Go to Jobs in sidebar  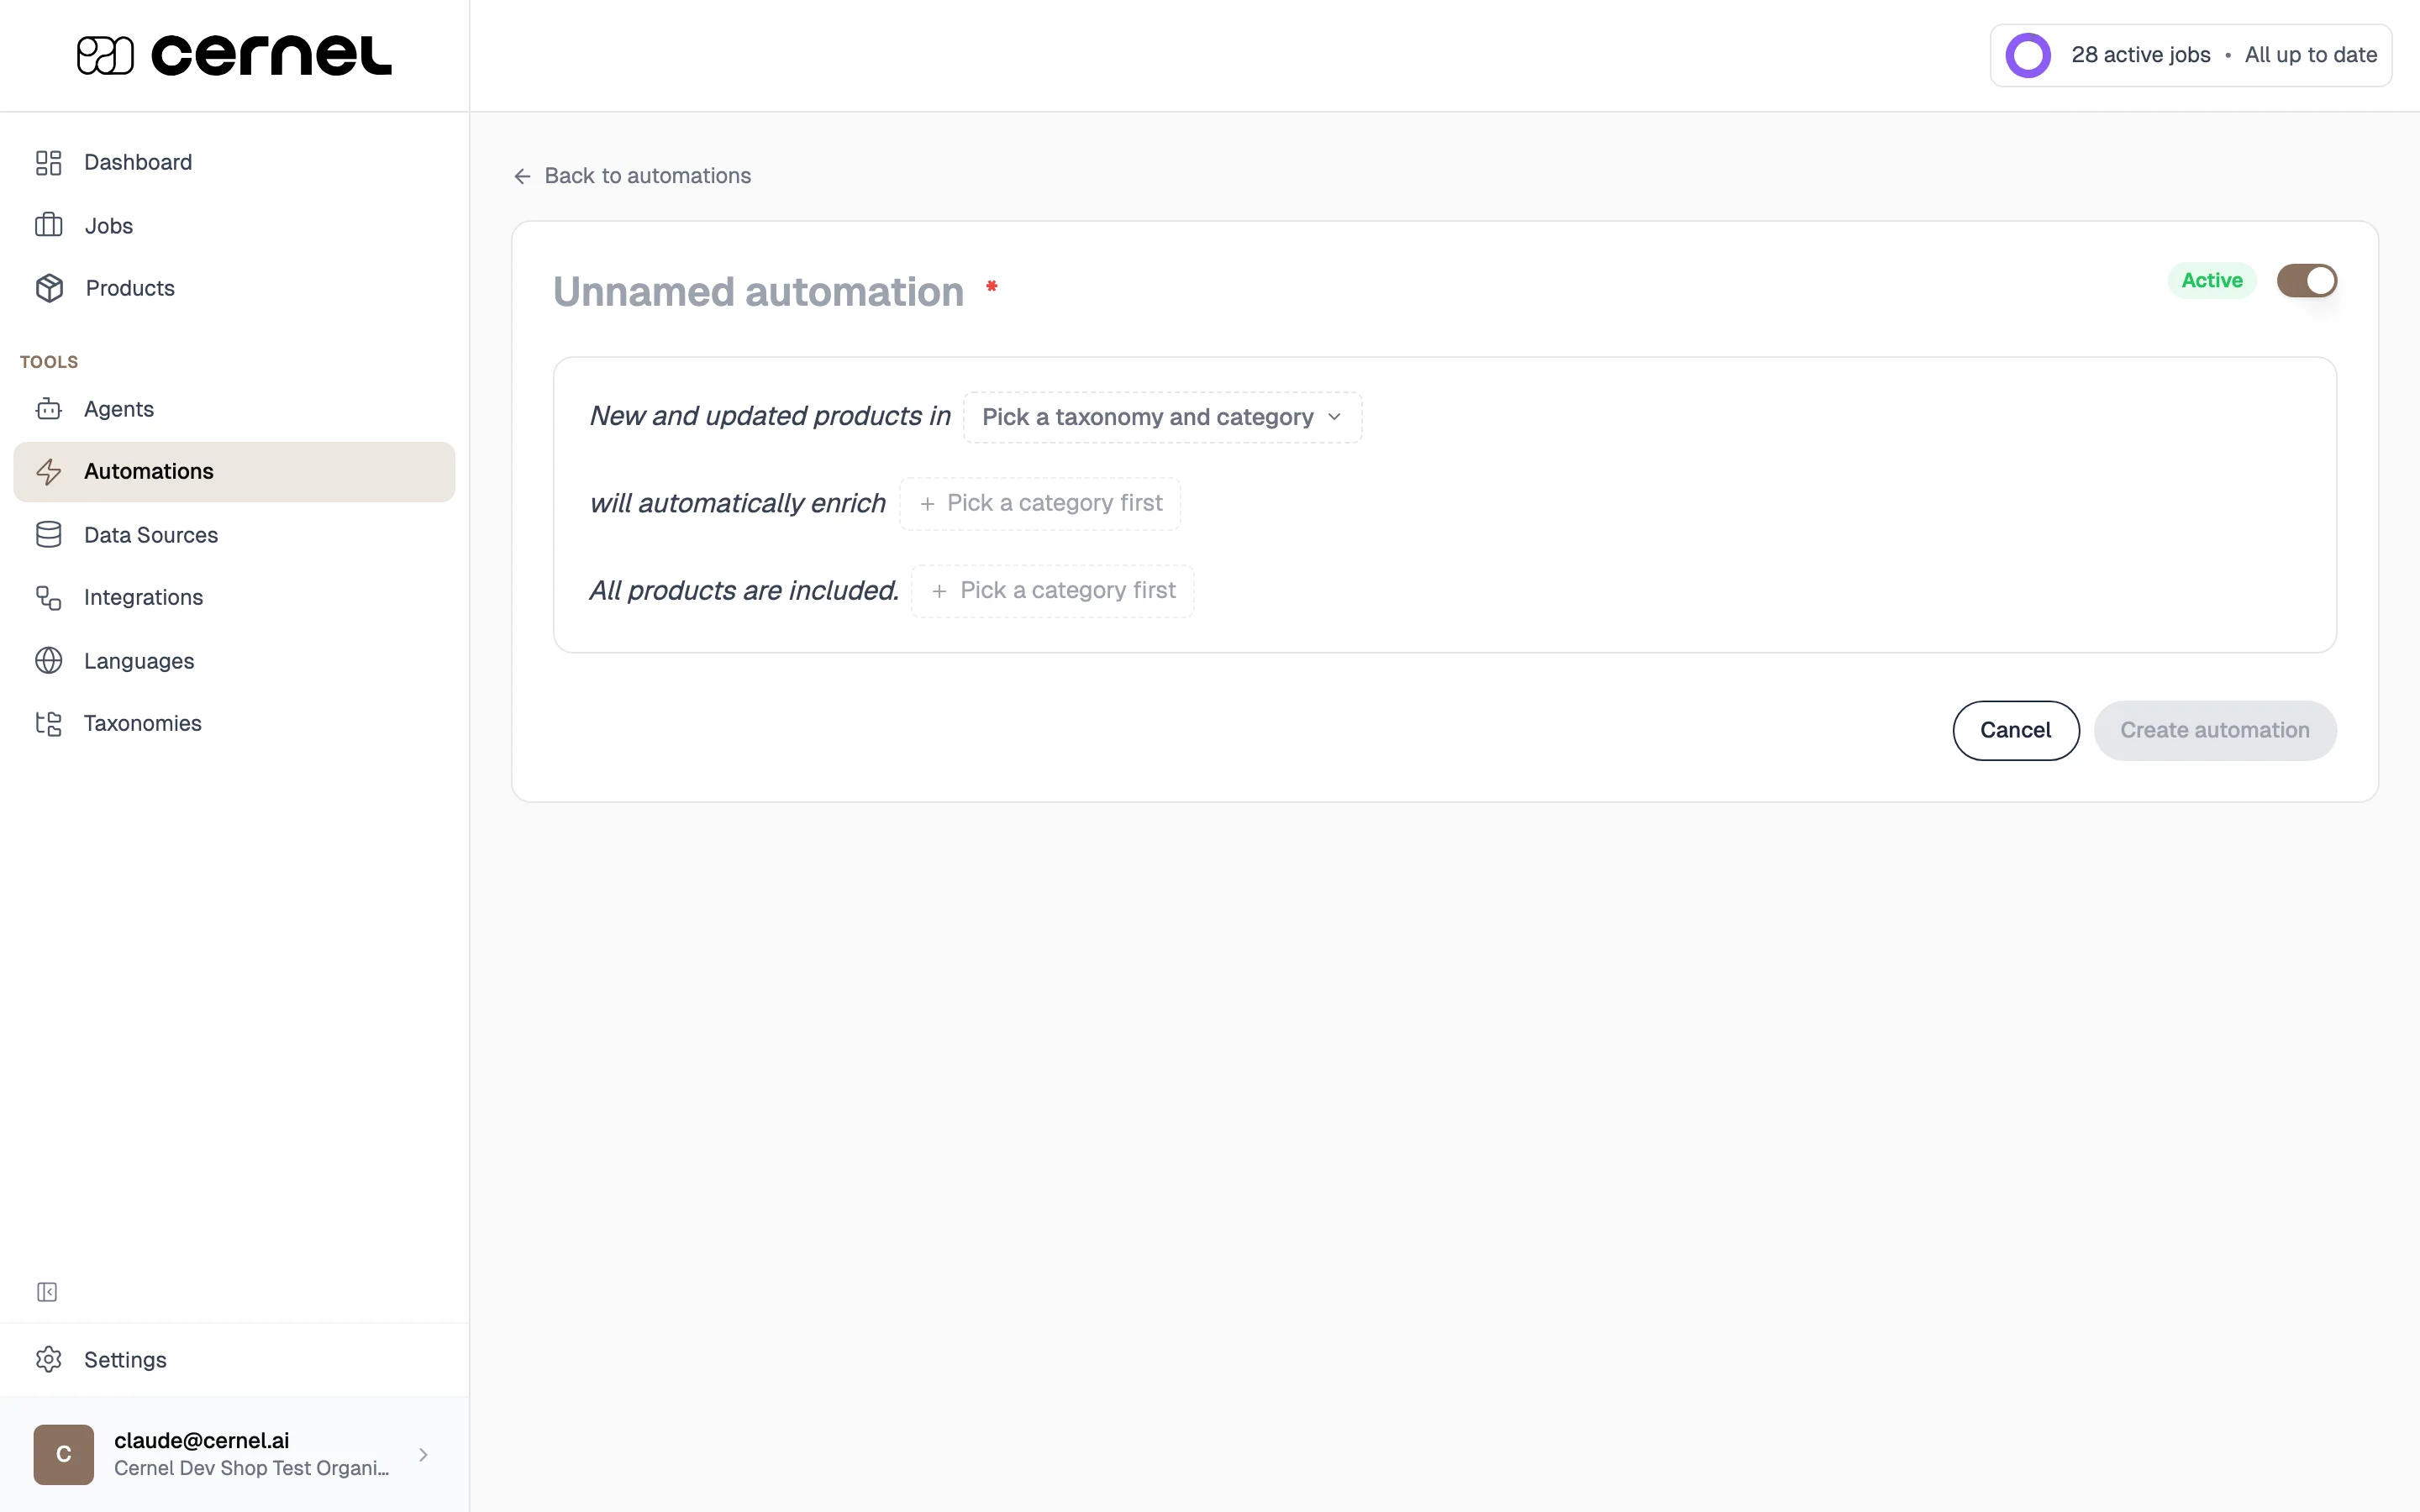tap(234, 225)
